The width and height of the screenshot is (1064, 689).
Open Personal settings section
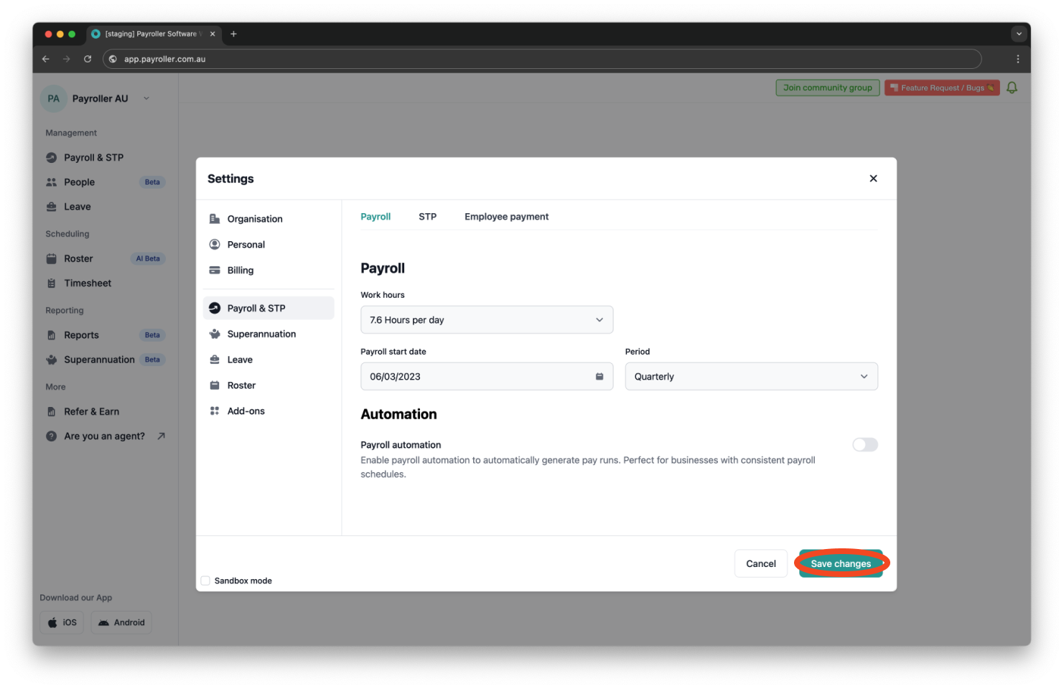[246, 245]
